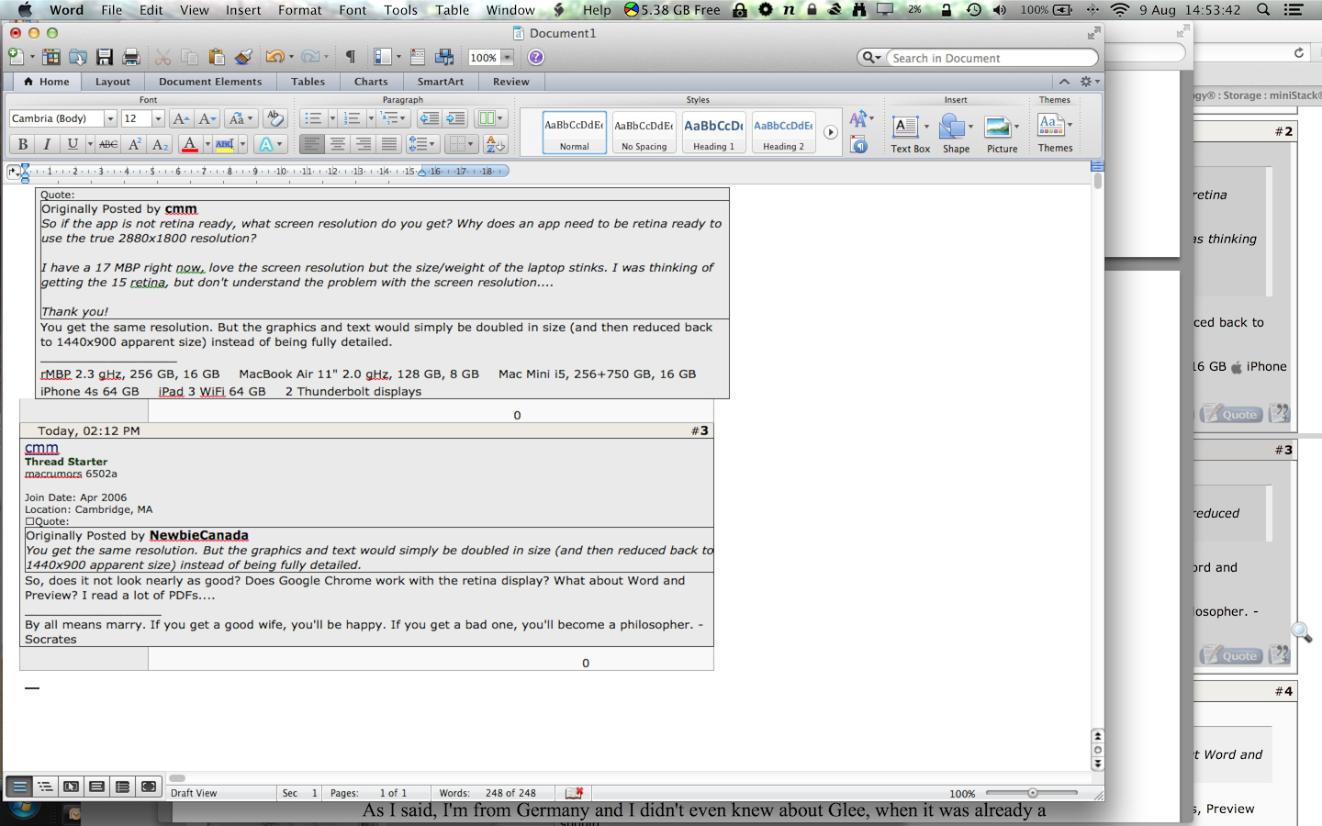This screenshot has height=826, width=1322.
Task: Create a new blank document icon
Action: pos(16,57)
